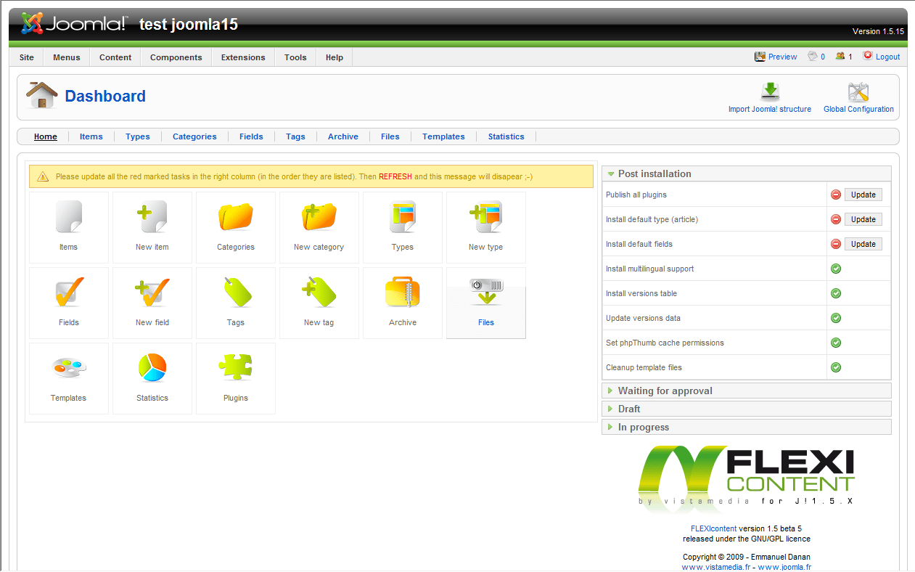Click red status icon for Install default fields

coord(836,244)
